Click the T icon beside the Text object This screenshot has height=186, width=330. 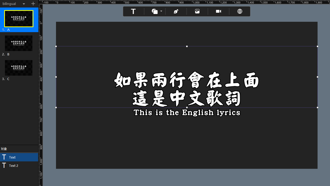pyautogui.click(x=4, y=157)
